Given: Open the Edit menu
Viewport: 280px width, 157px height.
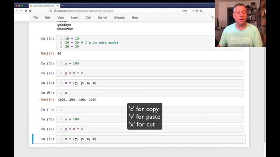Looking at the screenshot, I should (x=48, y=17).
